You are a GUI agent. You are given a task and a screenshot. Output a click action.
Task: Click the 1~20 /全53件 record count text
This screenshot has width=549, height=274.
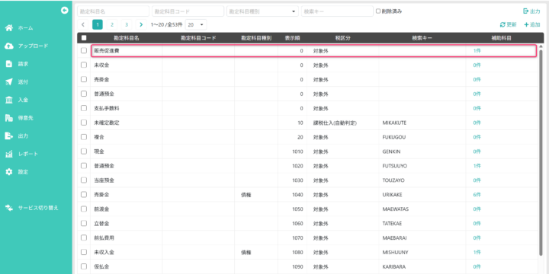[x=166, y=25]
